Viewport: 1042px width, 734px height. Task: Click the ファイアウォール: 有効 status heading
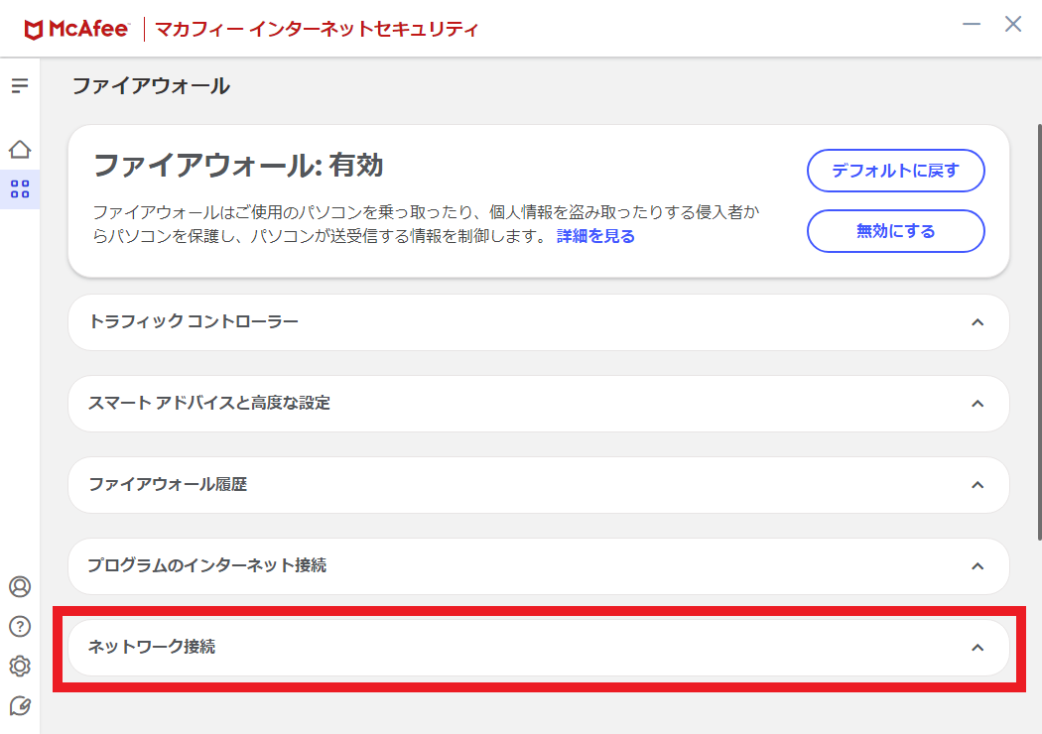coord(238,166)
